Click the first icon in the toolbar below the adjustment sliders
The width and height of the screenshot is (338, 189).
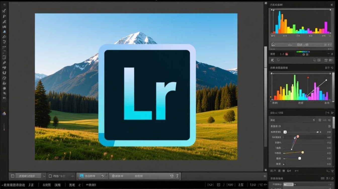[x=273, y=171]
